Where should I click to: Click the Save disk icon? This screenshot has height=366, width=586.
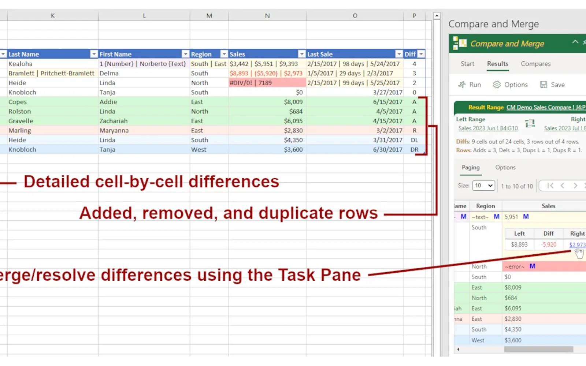point(544,85)
